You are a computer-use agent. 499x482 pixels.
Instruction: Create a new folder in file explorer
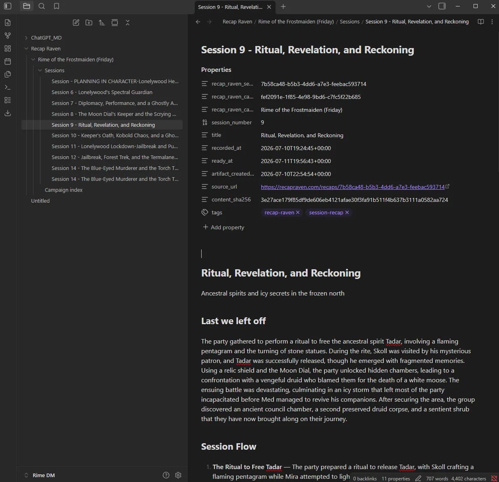(89, 23)
